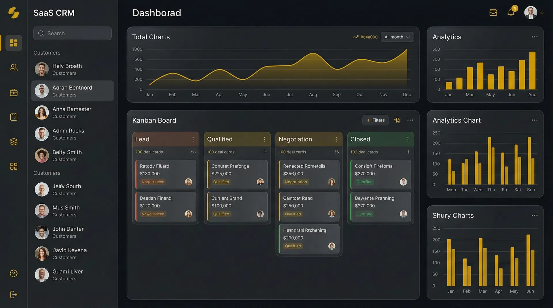Screen dimensions: 553x308
Task: Expand the All month dropdown
Action: point(397,37)
